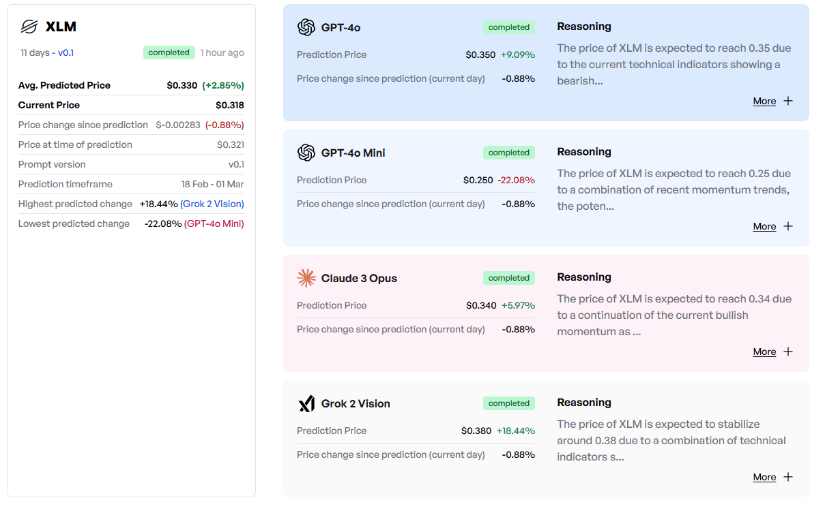This screenshot has height=513, width=825.
Task: Open the GPT-4o Mini lowest prediction link
Action: click(x=214, y=223)
